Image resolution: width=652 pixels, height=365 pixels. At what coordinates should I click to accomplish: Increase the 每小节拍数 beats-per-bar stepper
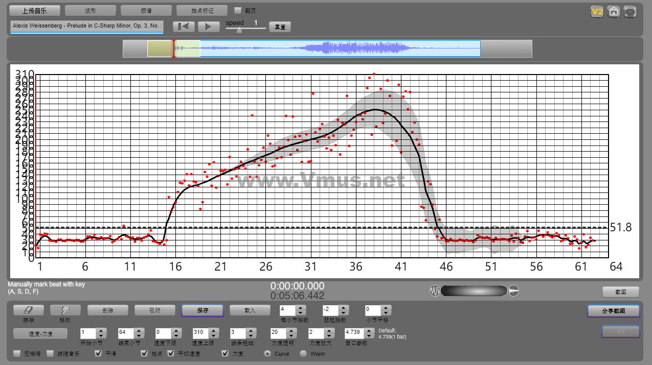(301, 307)
